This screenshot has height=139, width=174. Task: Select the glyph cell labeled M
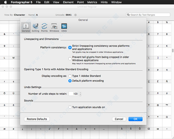13,62
